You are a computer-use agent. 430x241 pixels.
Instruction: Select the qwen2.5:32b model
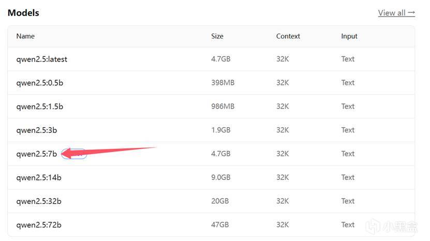[x=39, y=201]
